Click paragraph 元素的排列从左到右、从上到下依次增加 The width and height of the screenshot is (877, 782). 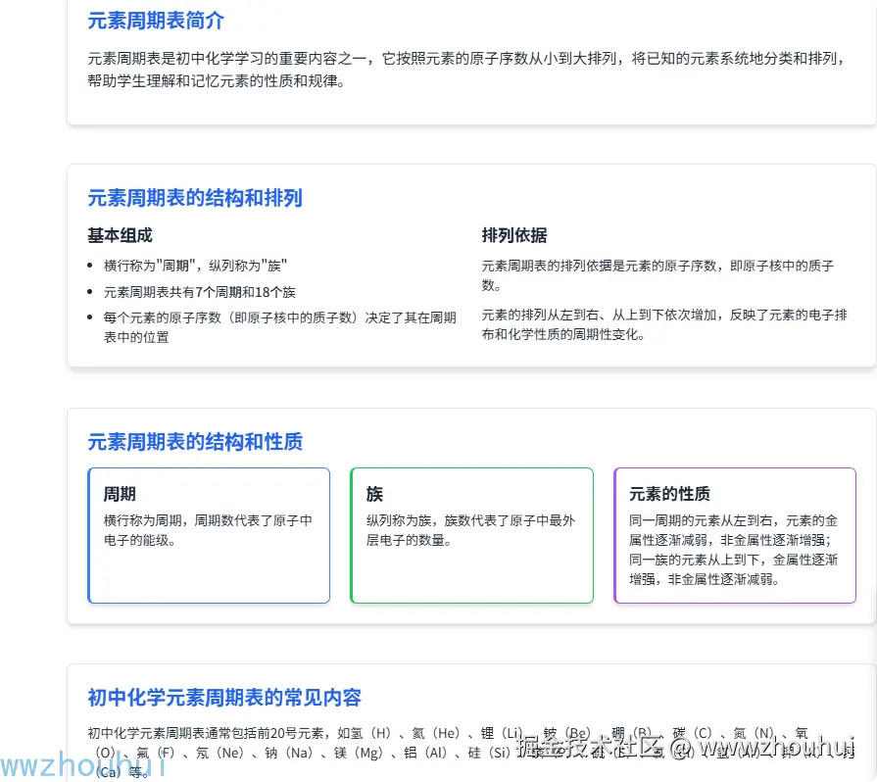[x=664, y=324]
